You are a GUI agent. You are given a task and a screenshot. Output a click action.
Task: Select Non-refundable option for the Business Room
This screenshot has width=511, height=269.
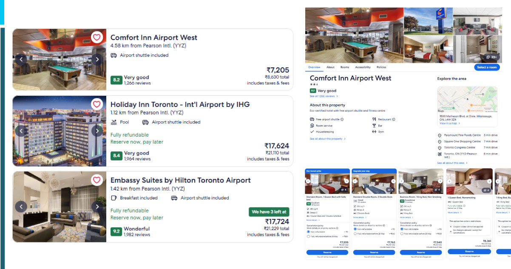coord(402,229)
